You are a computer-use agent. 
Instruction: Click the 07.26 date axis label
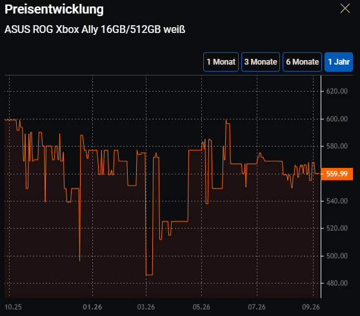point(257,307)
